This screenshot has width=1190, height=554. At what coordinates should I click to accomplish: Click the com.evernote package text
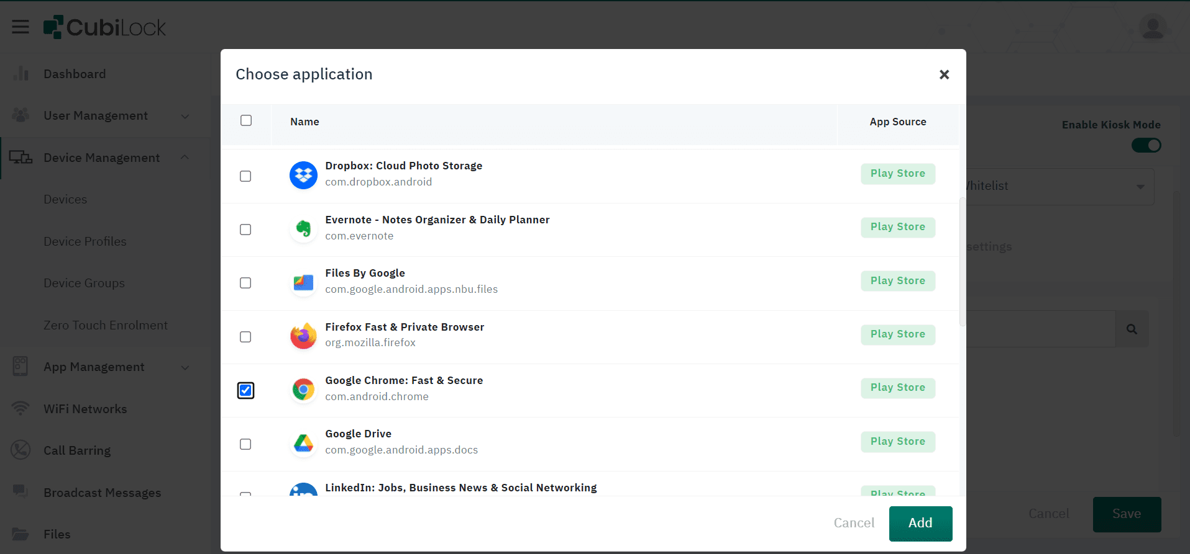(359, 236)
